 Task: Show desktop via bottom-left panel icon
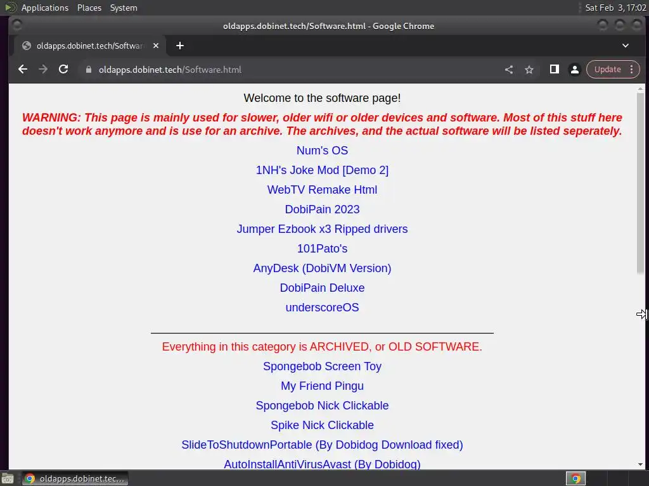click(8, 478)
